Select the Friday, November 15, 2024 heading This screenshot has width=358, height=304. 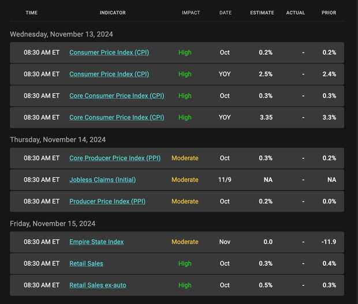(53, 224)
